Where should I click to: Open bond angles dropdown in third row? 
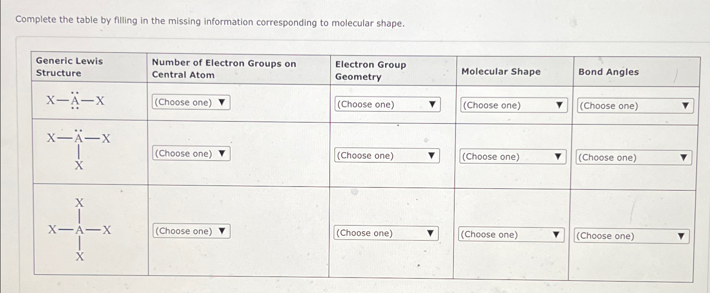point(631,236)
